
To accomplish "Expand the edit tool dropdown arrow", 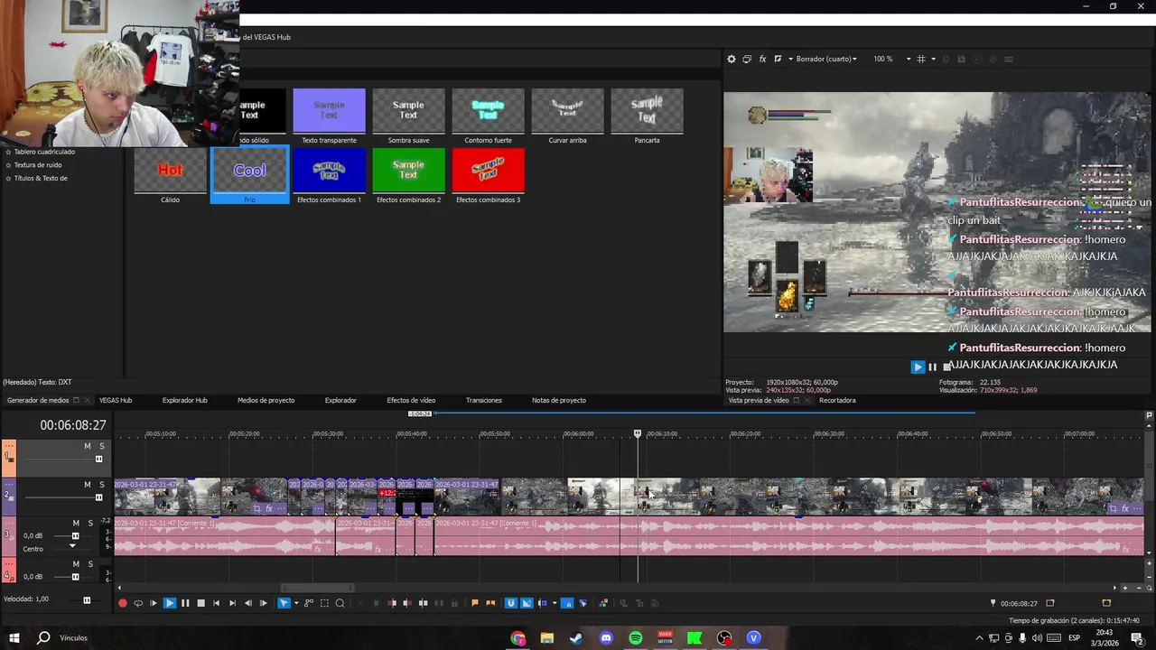I will tap(296, 603).
